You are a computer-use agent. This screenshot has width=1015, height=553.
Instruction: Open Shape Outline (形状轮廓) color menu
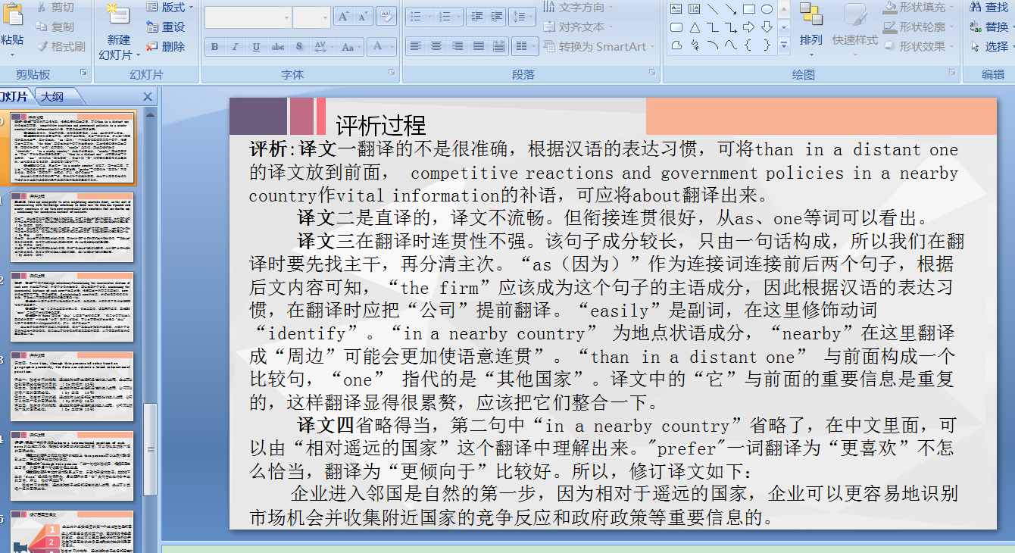pos(919,27)
